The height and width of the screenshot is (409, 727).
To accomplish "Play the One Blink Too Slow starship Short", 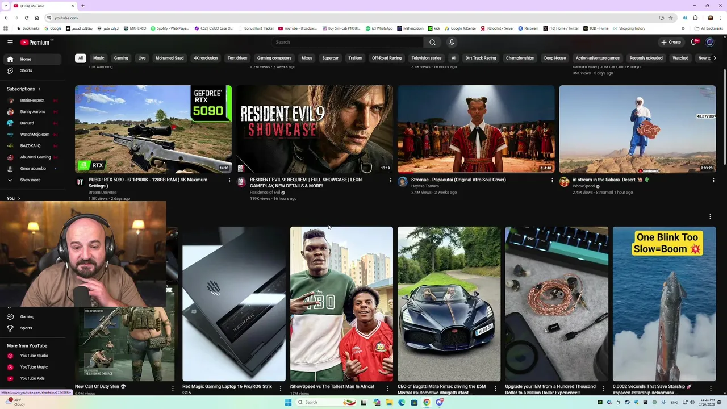I will point(664,304).
